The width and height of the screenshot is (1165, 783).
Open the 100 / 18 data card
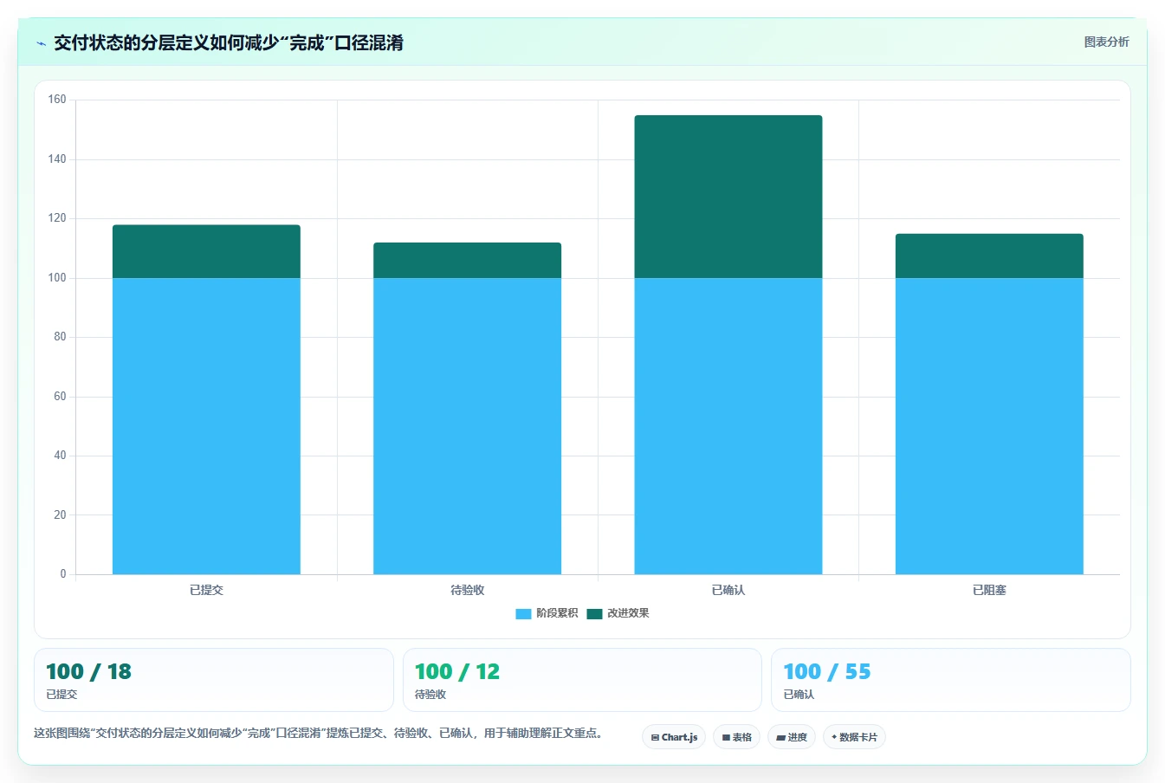click(x=213, y=680)
